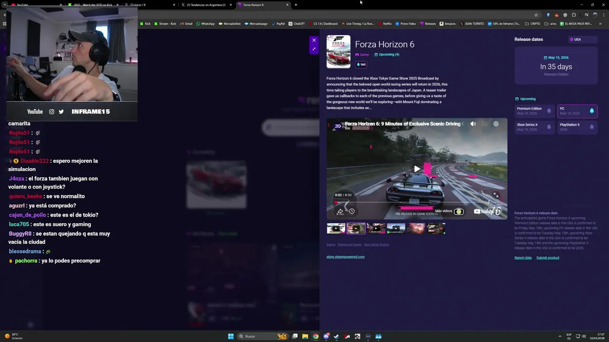Select the Premium Edition release card
Image resolution: width=609 pixels, height=342 pixels.
click(534, 111)
